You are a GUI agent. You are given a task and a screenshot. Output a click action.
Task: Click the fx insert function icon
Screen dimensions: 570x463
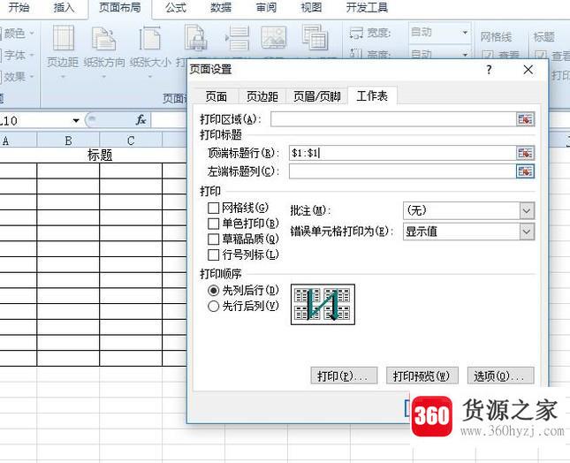(x=141, y=119)
